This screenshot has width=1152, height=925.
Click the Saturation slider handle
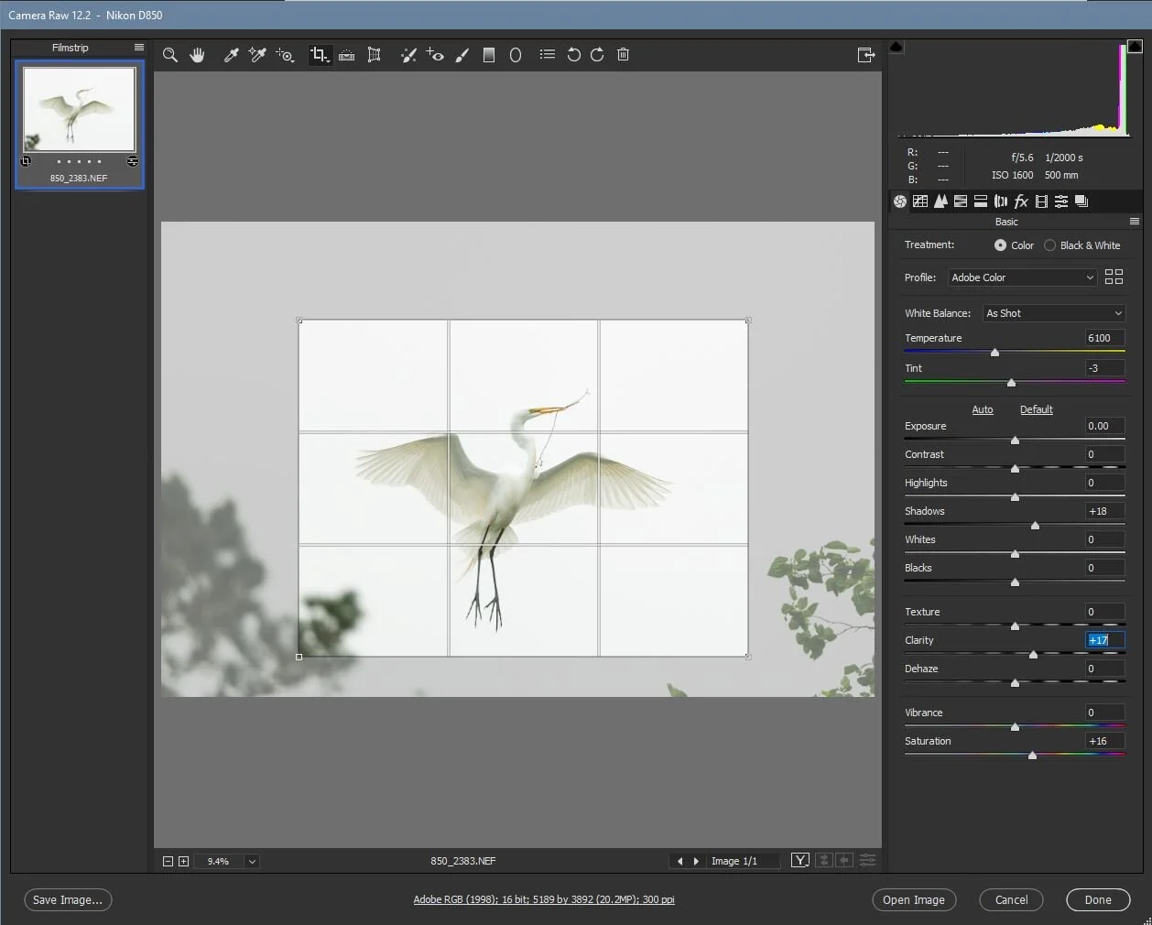click(x=1032, y=756)
